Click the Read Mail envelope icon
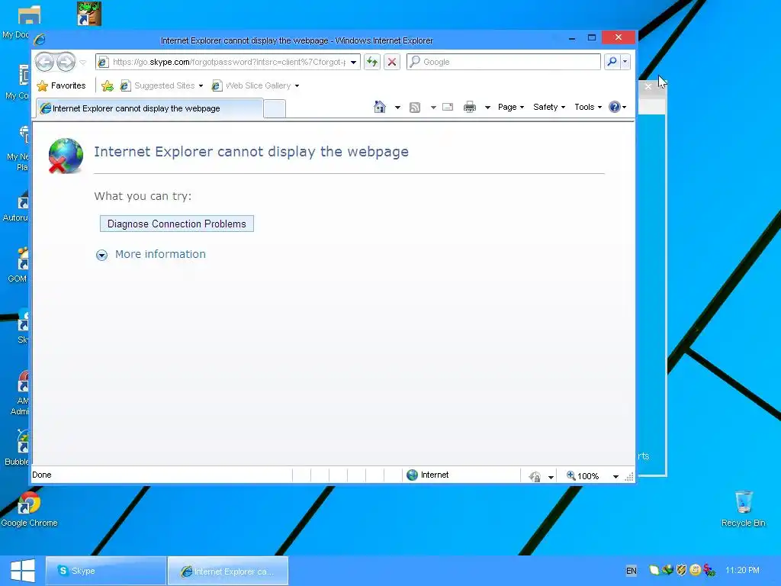Screen dimensions: 781x586 pyautogui.click(x=448, y=107)
